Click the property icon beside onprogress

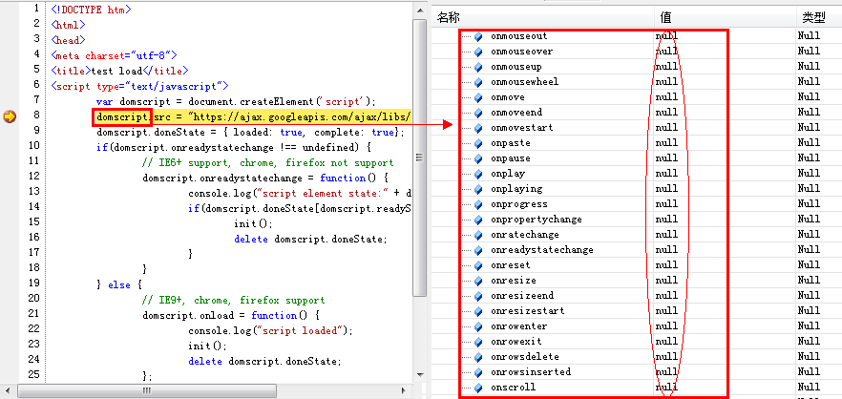pyautogui.click(x=479, y=204)
